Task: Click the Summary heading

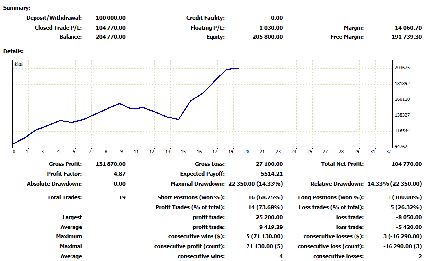Action: pyautogui.click(x=17, y=8)
